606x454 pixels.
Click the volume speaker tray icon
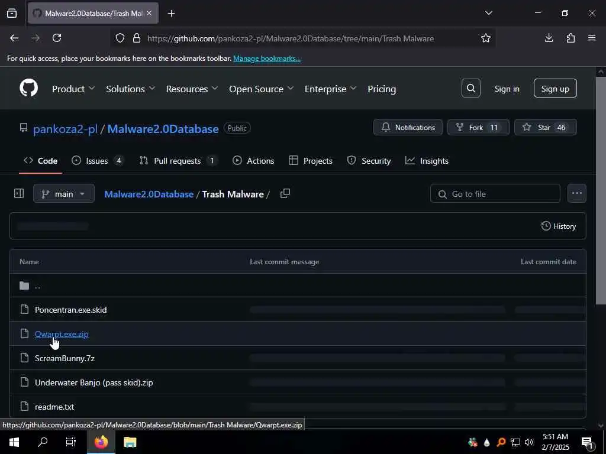[529, 442]
